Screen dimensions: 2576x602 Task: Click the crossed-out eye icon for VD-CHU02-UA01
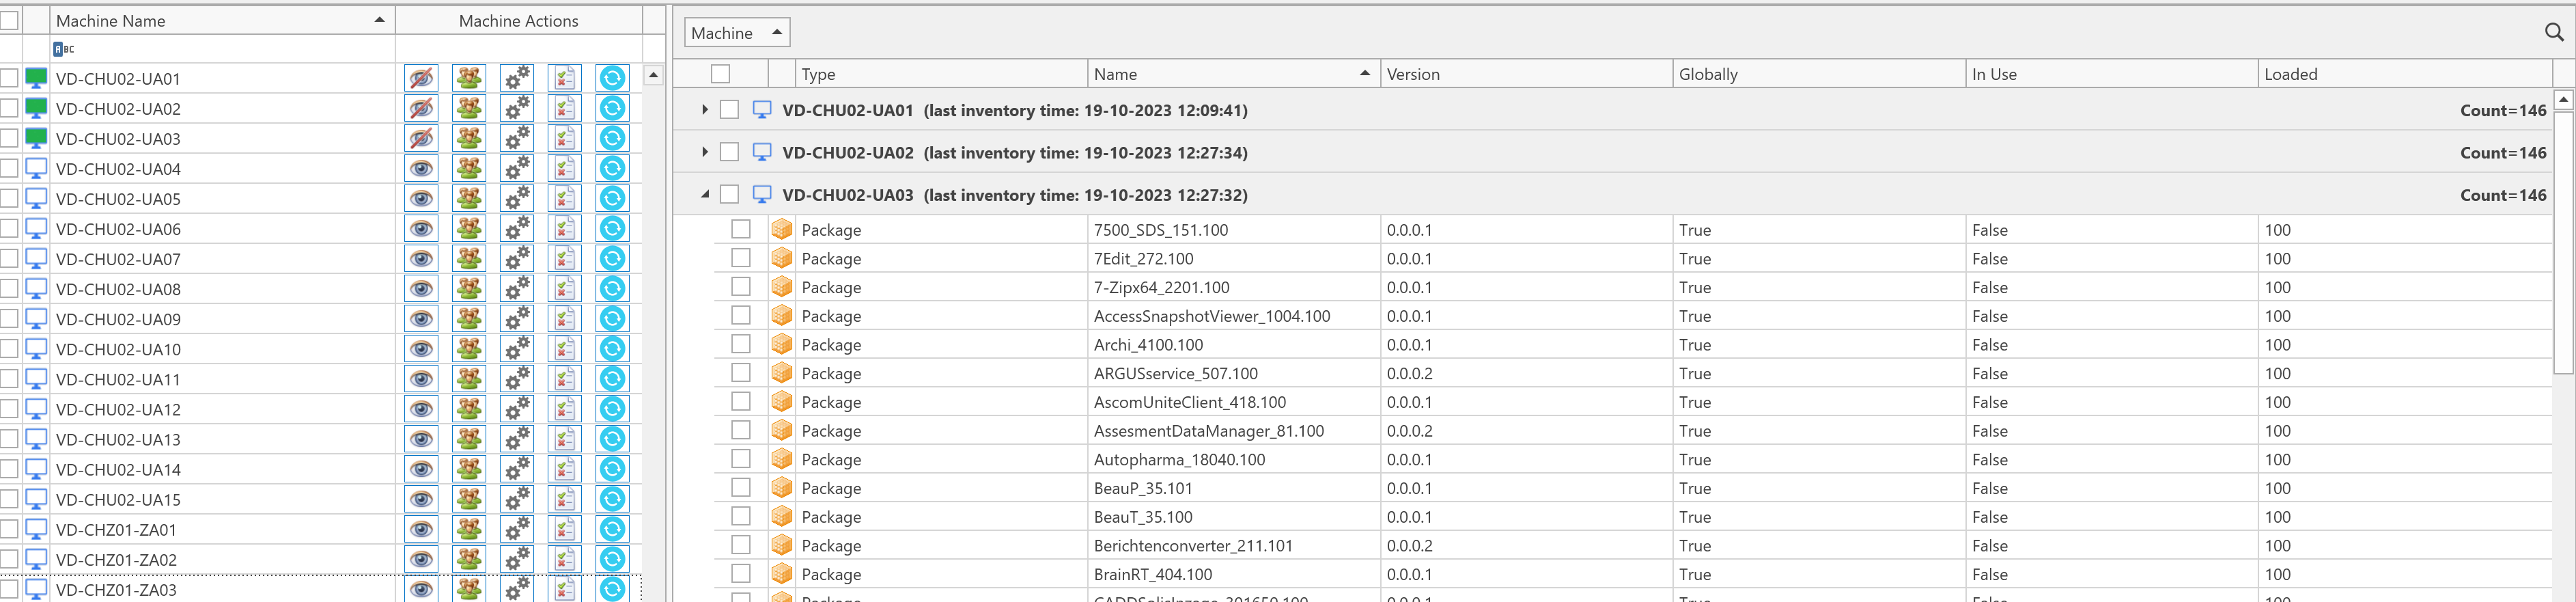[x=421, y=78]
